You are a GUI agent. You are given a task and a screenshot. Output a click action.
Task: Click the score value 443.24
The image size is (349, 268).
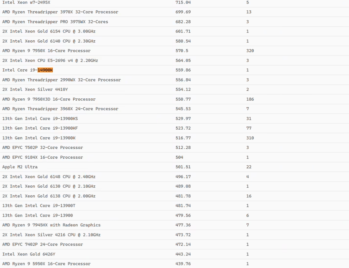click(x=183, y=254)
